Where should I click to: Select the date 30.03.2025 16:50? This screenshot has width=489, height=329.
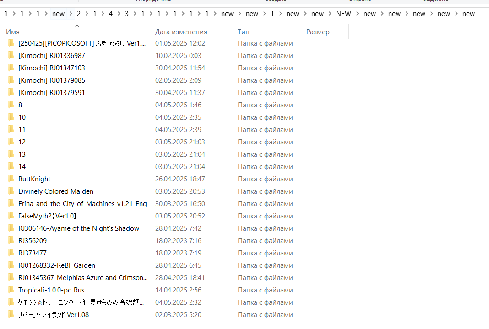(x=180, y=203)
